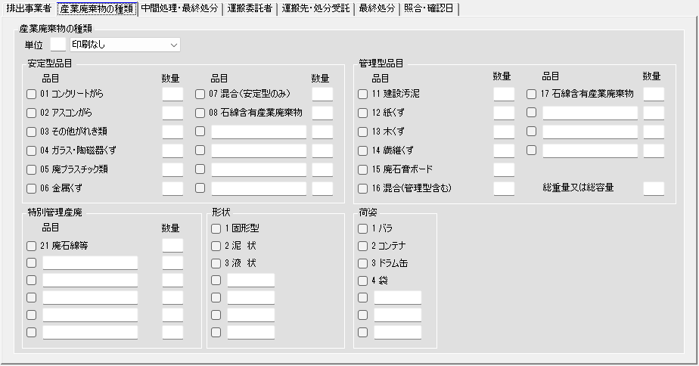Check the 17 石綿含有産業廃棄物 checkbox
The width and height of the screenshot is (699, 366).
[x=531, y=94]
